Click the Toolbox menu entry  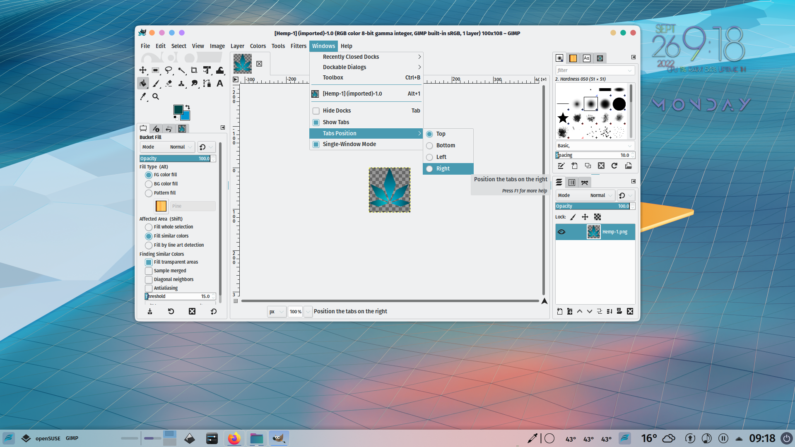[366, 77]
